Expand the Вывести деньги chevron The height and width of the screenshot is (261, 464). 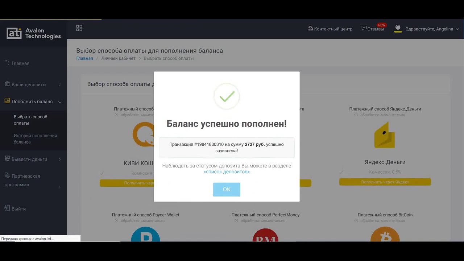(x=60, y=159)
